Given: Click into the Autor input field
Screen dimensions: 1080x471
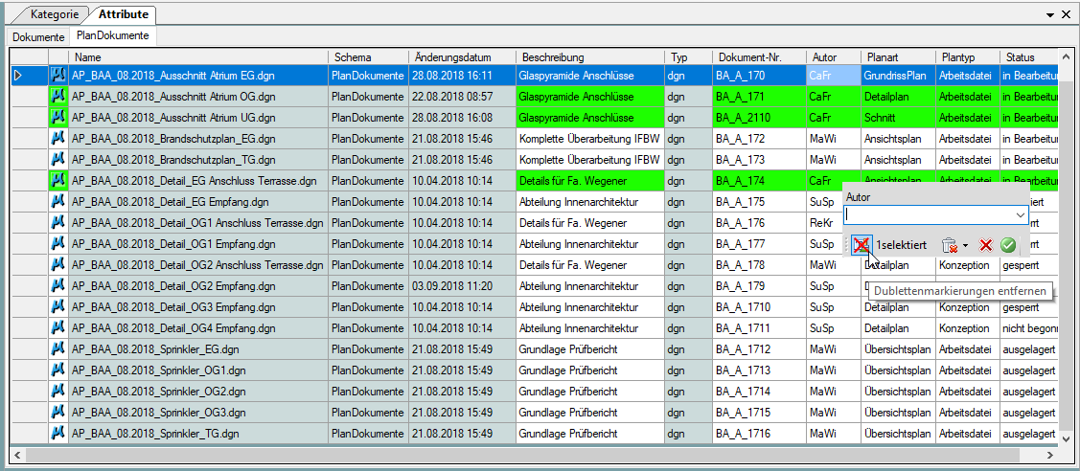Looking at the screenshot, I should pos(929,215).
